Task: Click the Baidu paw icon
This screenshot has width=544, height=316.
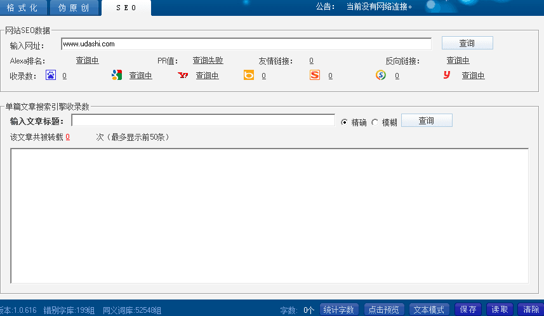Action: tap(51, 75)
